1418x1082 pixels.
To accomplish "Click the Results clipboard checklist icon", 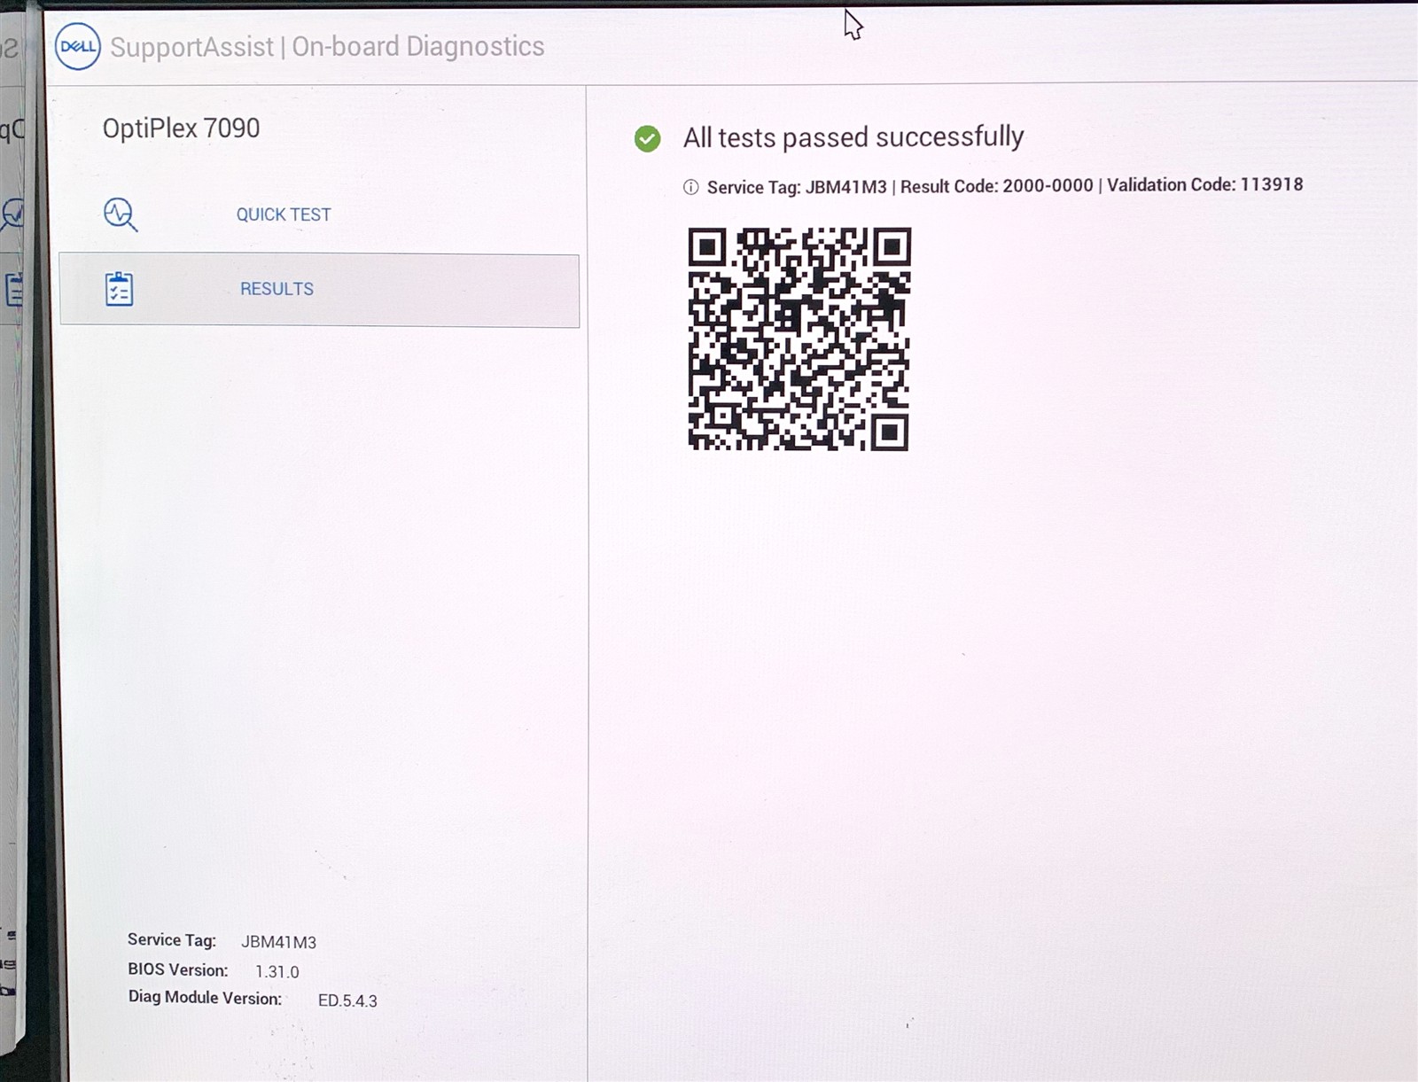I will coord(119,289).
